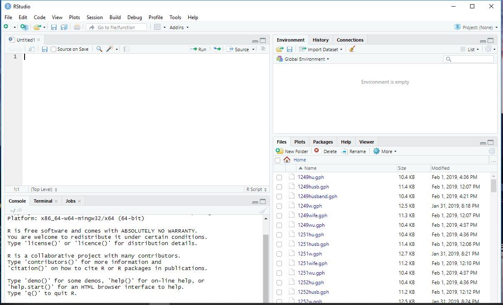Image resolution: width=503 pixels, height=305 pixels.
Task: Create a new file with the toolbar icon
Action: click(6, 27)
